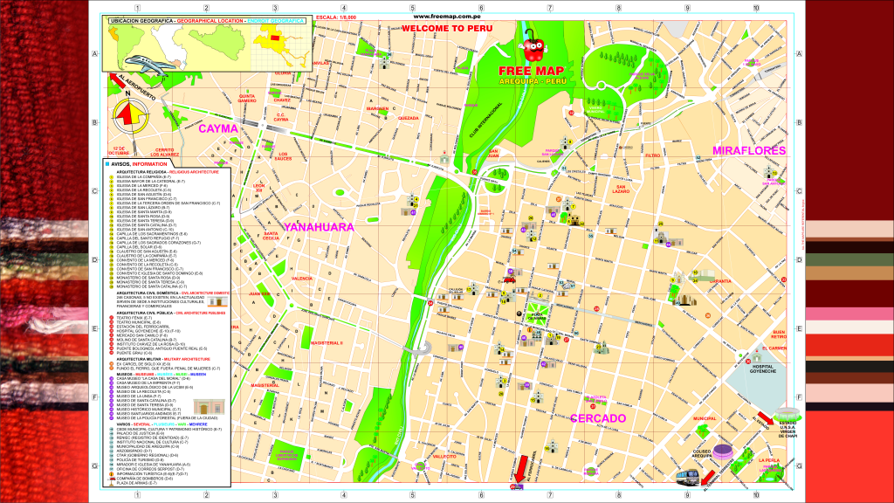
Task: Click the MIRAFLORES district label
Action: pos(749,150)
